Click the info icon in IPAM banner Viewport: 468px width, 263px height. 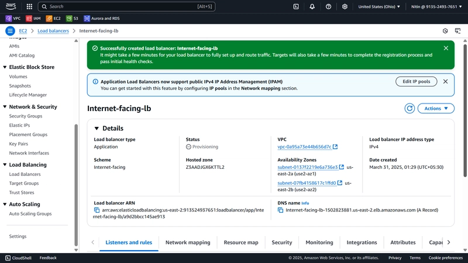[95, 81]
